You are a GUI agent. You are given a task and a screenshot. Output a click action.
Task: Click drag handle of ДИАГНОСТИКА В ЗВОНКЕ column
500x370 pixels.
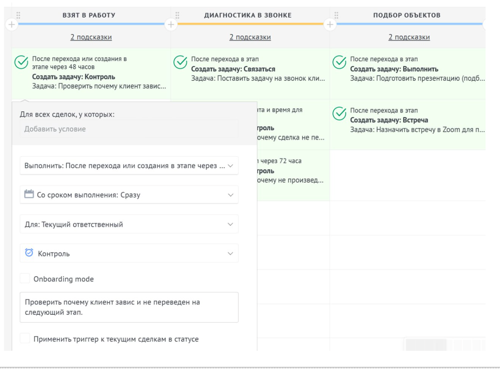pos(177,15)
